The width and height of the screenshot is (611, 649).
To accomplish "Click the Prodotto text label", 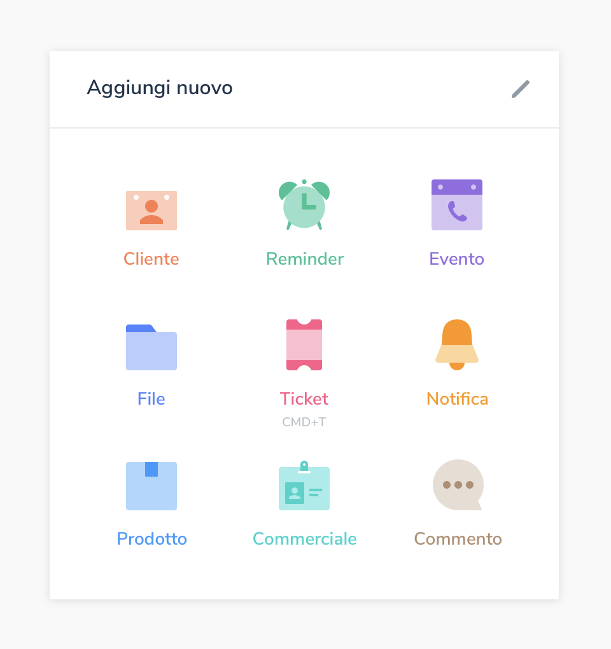I will [152, 538].
